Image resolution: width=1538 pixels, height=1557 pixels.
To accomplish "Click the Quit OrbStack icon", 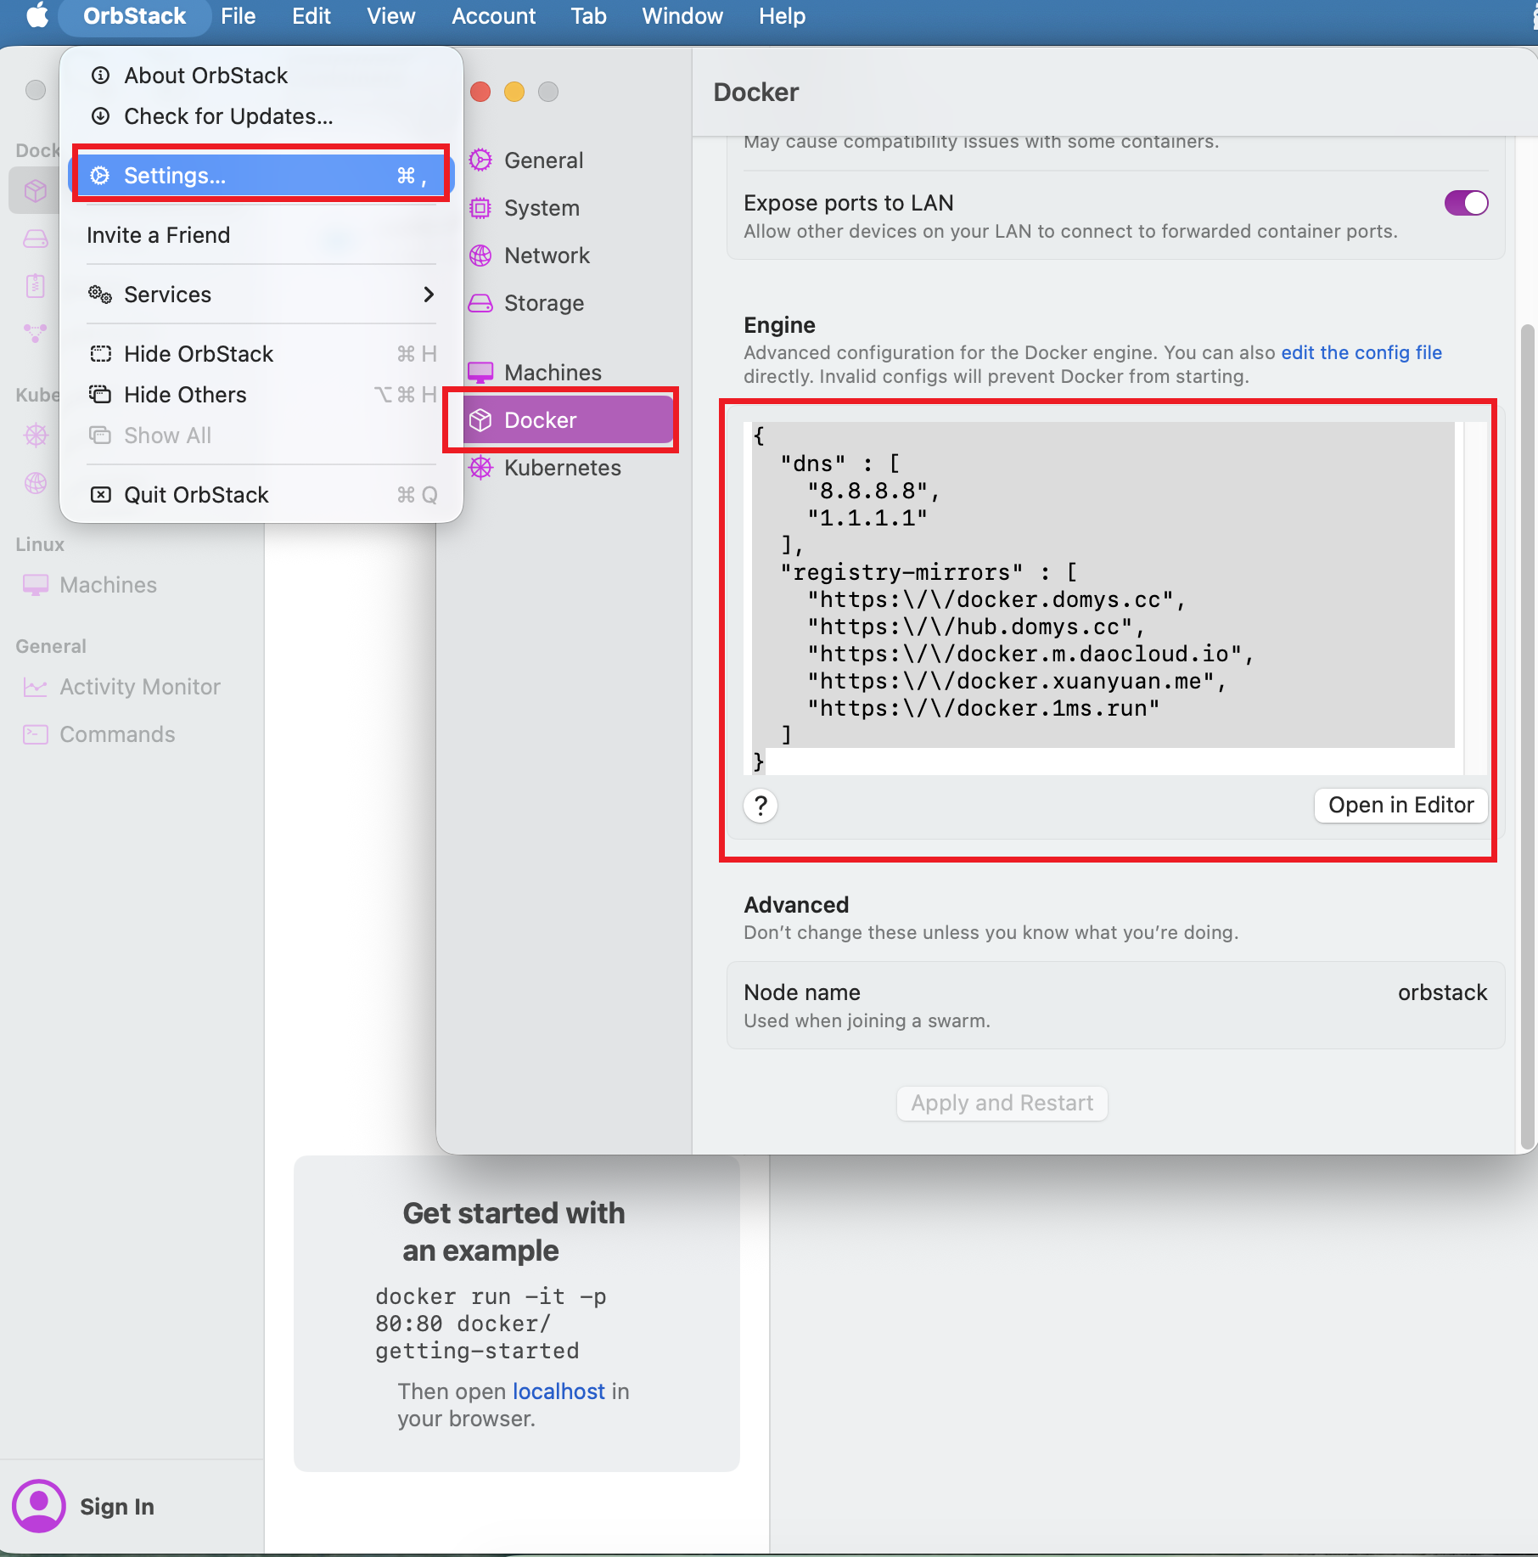I will coord(100,495).
